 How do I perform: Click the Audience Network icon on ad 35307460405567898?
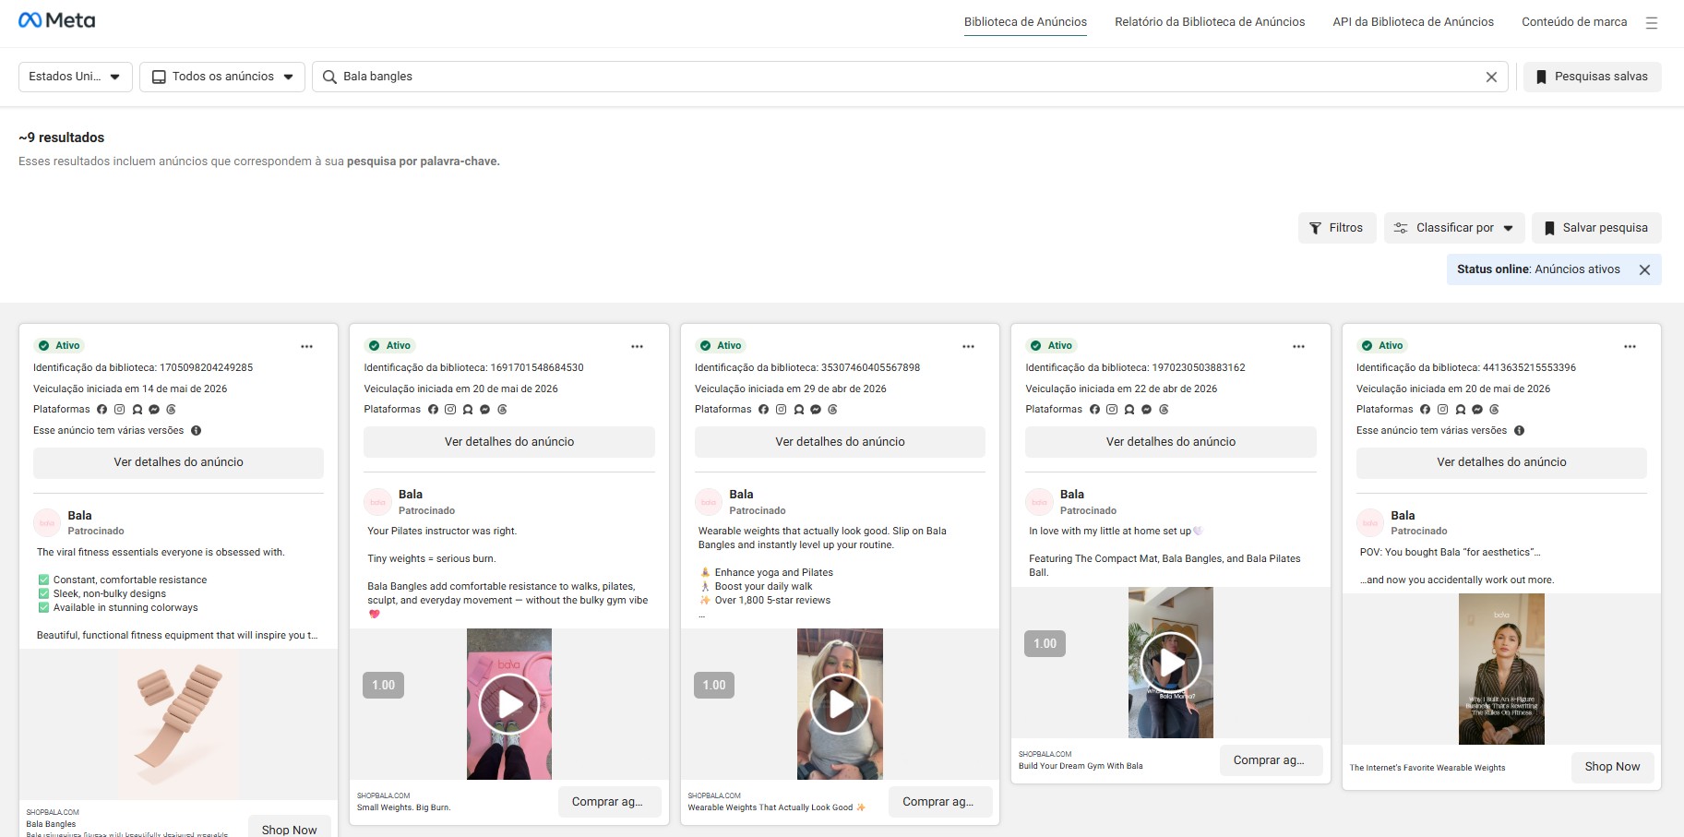click(x=798, y=410)
